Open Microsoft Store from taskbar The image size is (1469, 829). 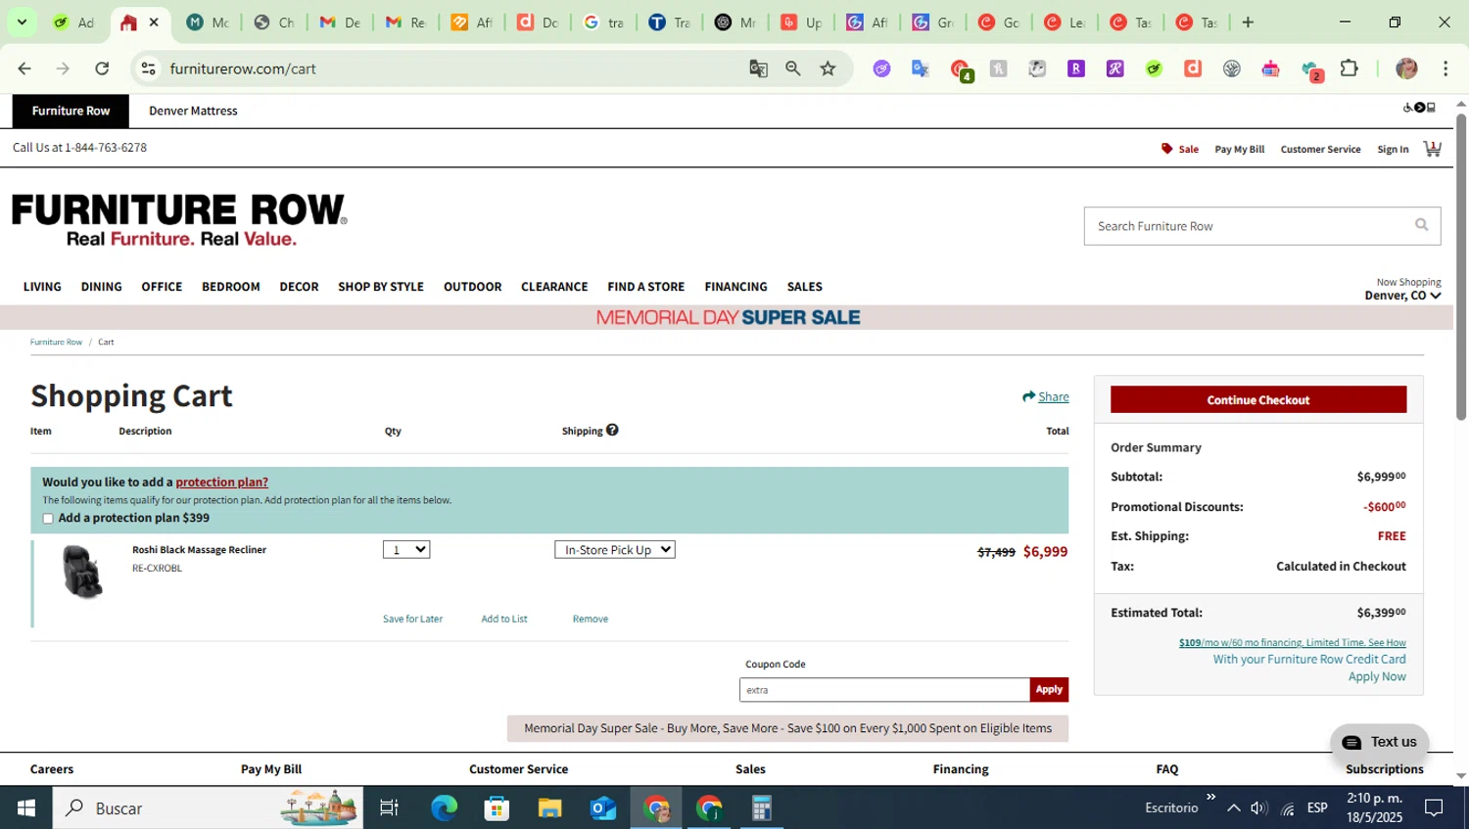pyautogui.click(x=497, y=807)
